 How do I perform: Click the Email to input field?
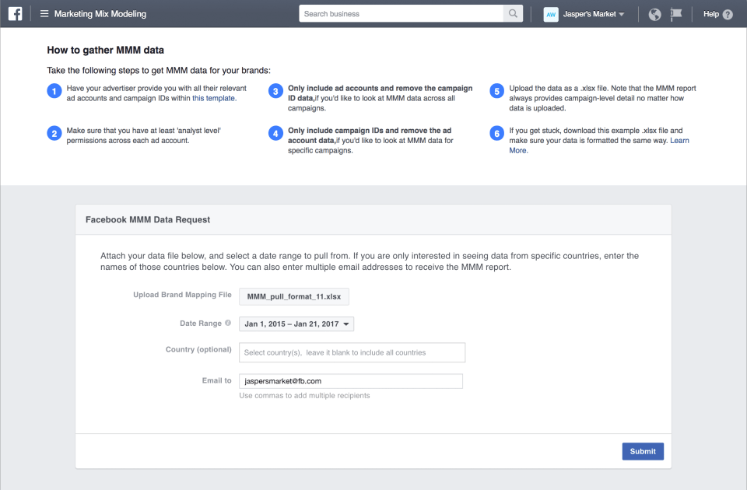[x=350, y=381]
